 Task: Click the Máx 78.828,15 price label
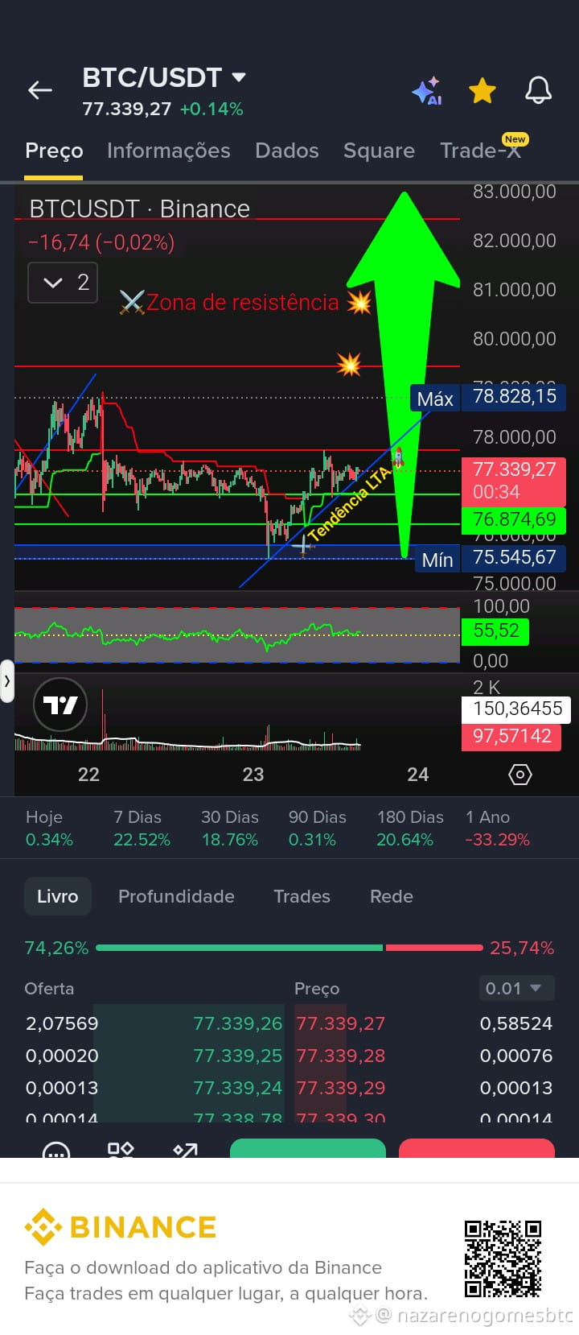click(487, 397)
